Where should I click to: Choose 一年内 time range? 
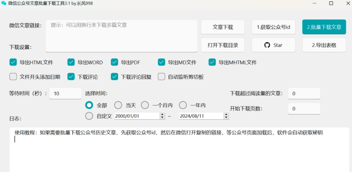[x=183, y=105]
